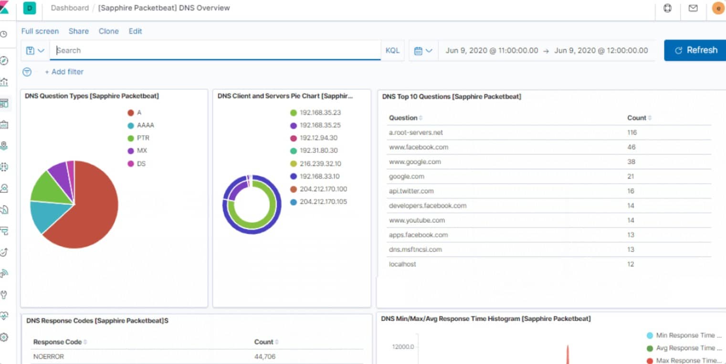Screen dimensions: 726x364
Task: Click the red A legend color dot
Action: (131, 113)
